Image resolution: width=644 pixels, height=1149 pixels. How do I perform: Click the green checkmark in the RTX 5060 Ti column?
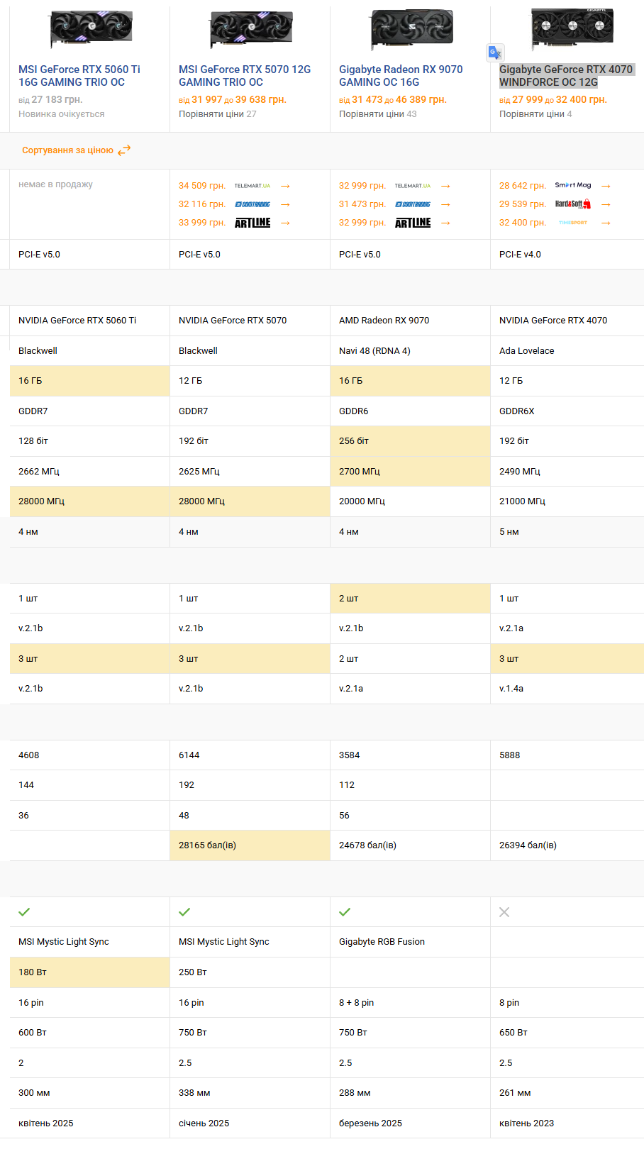point(24,912)
